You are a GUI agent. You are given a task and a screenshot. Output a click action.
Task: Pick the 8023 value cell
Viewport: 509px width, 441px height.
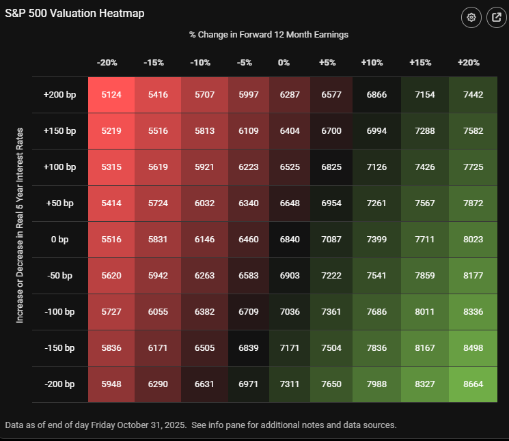(473, 240)
